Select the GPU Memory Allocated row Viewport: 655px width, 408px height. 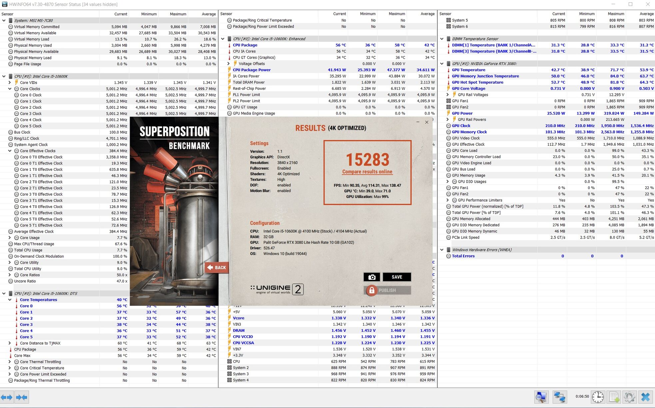coord(546,219)
